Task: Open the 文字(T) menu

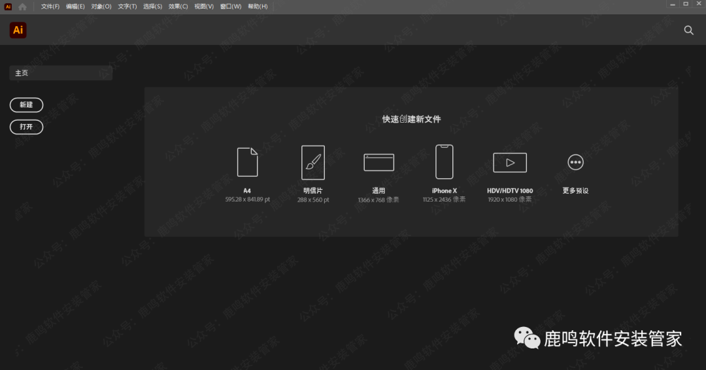Action: coord(127,7)
